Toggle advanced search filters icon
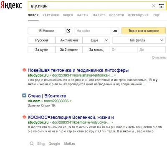Image resolution: width=167 pixels, height=151 pixels. click(x=161, y=6)
